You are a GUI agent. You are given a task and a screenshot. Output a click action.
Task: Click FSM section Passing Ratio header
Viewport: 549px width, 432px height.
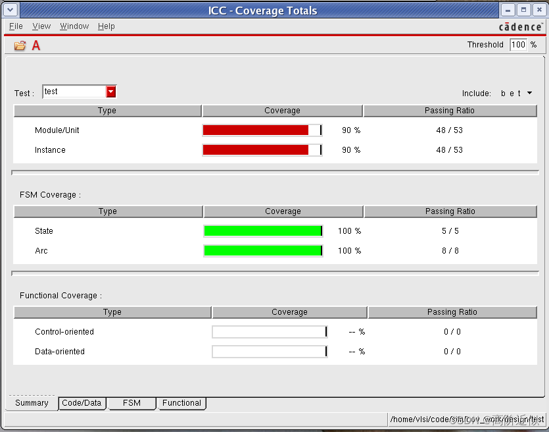point(450,211)
